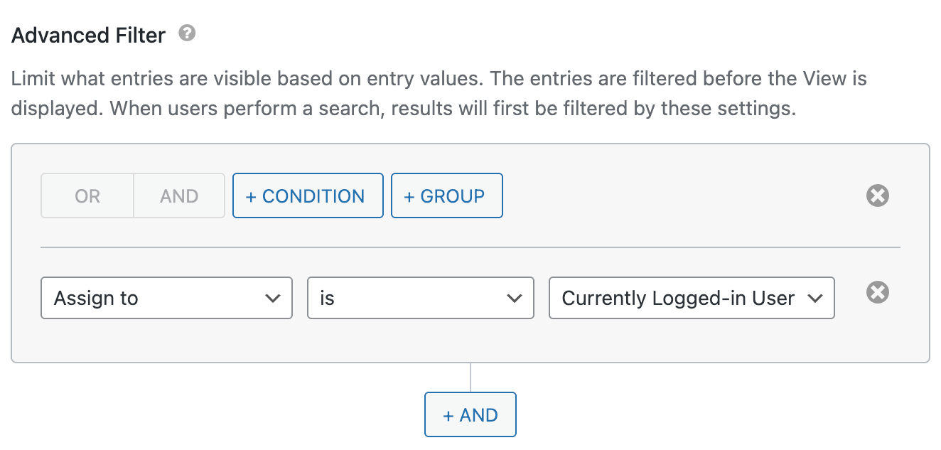Screen dimensions: 941x450
Task: Click the chevron on Currently Logged-in User
Action: (x=814, y=298)
